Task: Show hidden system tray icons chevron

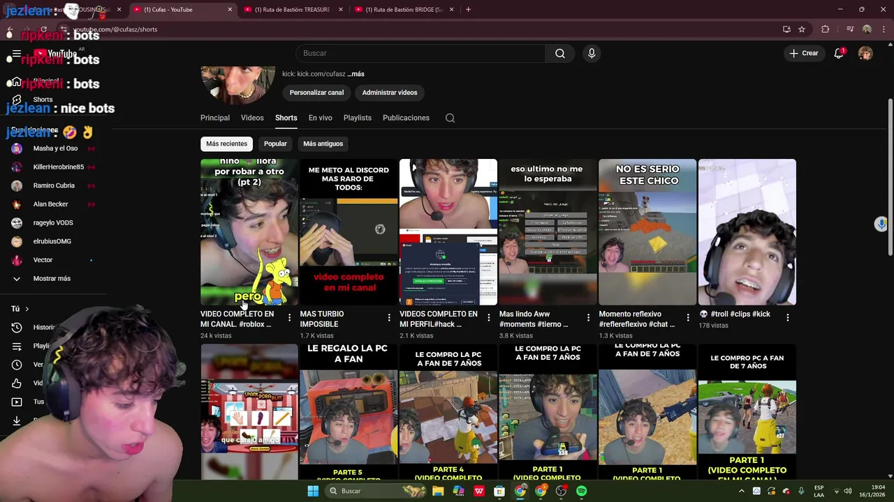Action: tap(742, 491)
